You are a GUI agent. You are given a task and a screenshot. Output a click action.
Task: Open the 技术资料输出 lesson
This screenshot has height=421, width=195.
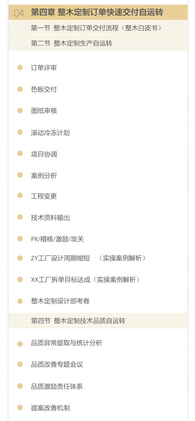point(50,217)
